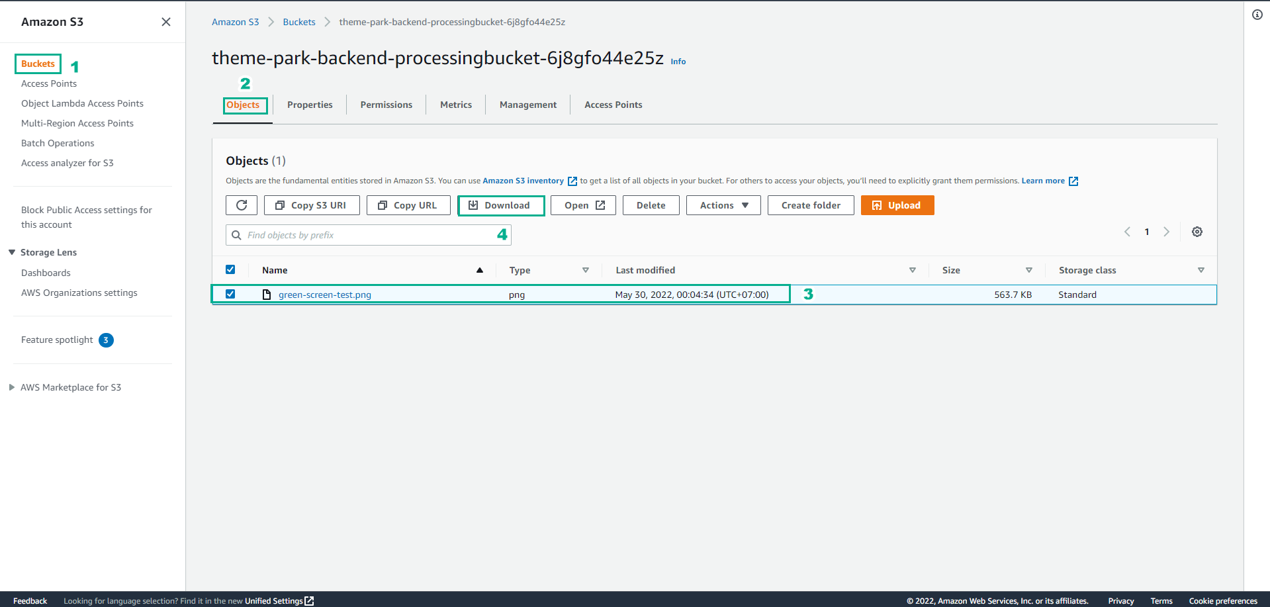Viewport: 1270px width, 607px height.
Task: Open the Metrics tab
Action: click(x=456, y=105)
